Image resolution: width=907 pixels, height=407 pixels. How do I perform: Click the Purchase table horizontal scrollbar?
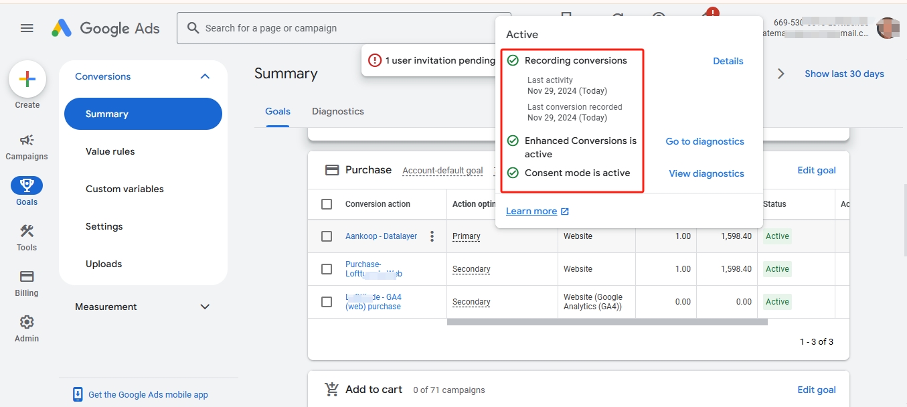(607, 322)
